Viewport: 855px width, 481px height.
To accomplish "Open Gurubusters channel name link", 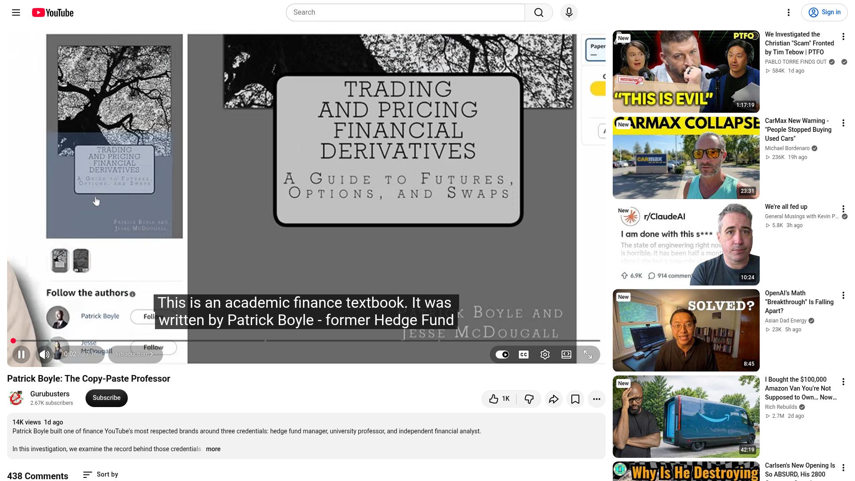I will click(50, 394).
